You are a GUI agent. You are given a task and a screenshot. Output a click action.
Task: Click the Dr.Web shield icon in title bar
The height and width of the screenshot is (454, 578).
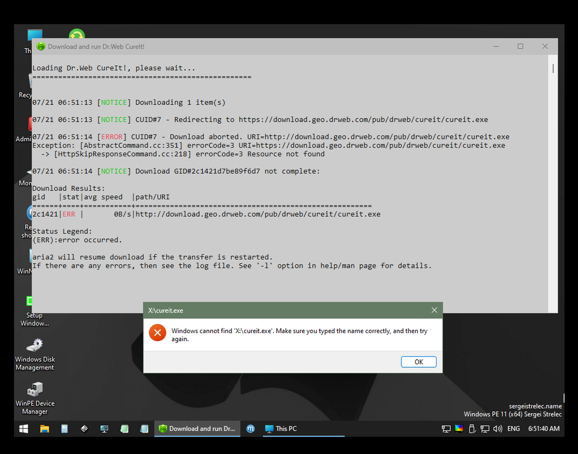pos(41,47)
